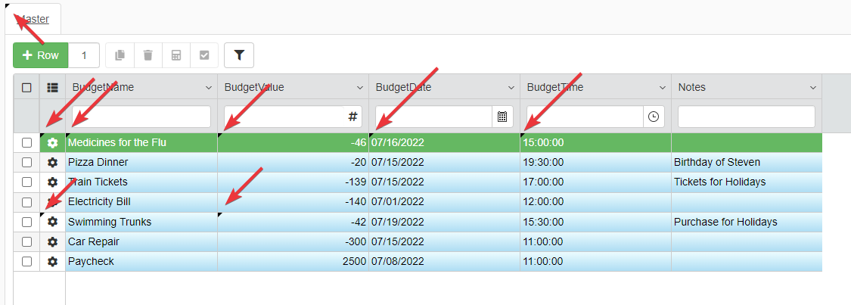The height and width of the screenshot is (305, 851).
Task: Tick the checkbox beside Paycheck
Action: pyautogui.click(x=26, y=261)
